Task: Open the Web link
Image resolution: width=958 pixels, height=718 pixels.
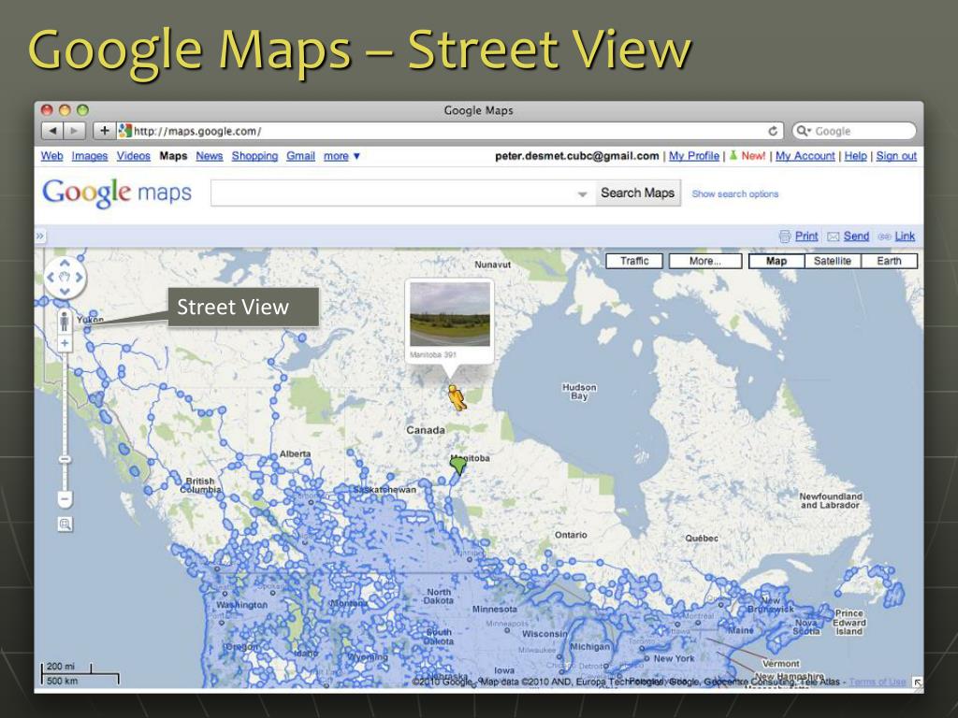Action: click(x=52, y=156)
